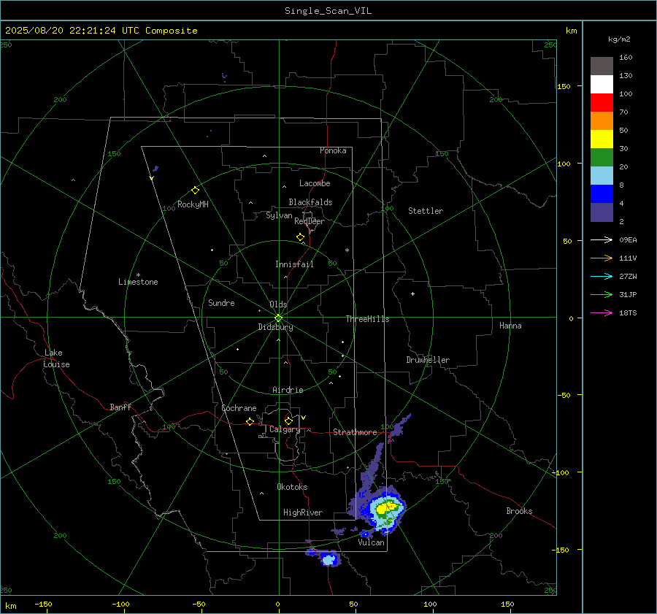Click the green 31JP arrow in legend

(602, 295)
